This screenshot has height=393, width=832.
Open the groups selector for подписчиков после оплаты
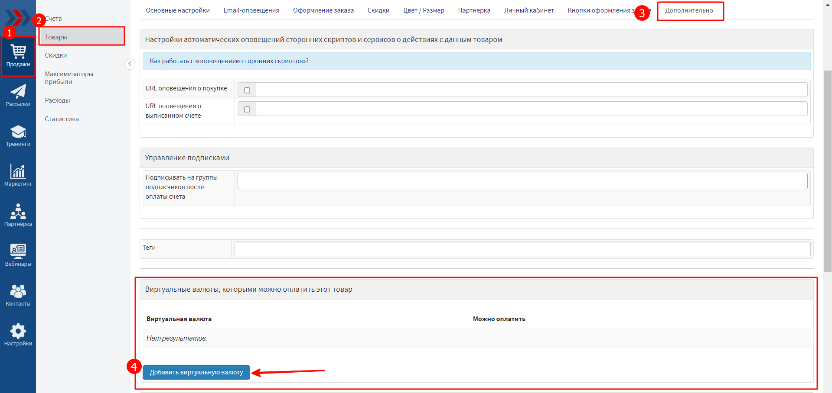click(x=522, y=181)
